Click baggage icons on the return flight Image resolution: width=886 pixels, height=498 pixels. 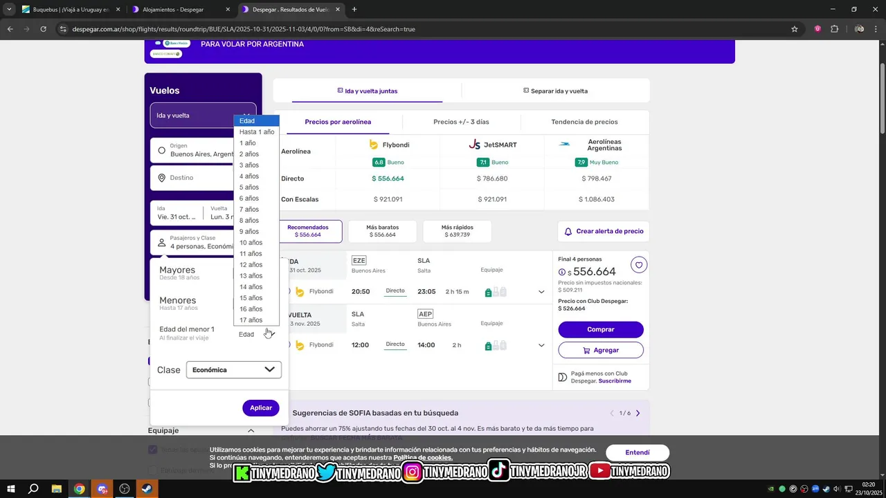click(x=496, y=345)
